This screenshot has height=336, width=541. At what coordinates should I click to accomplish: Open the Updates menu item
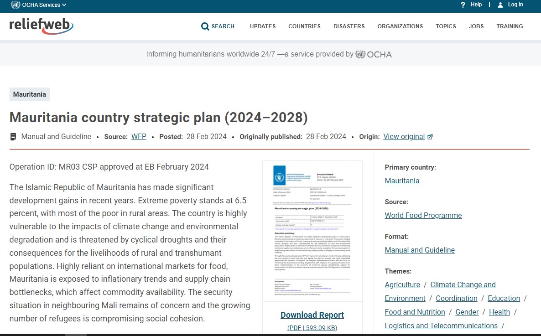click(263, 26)
